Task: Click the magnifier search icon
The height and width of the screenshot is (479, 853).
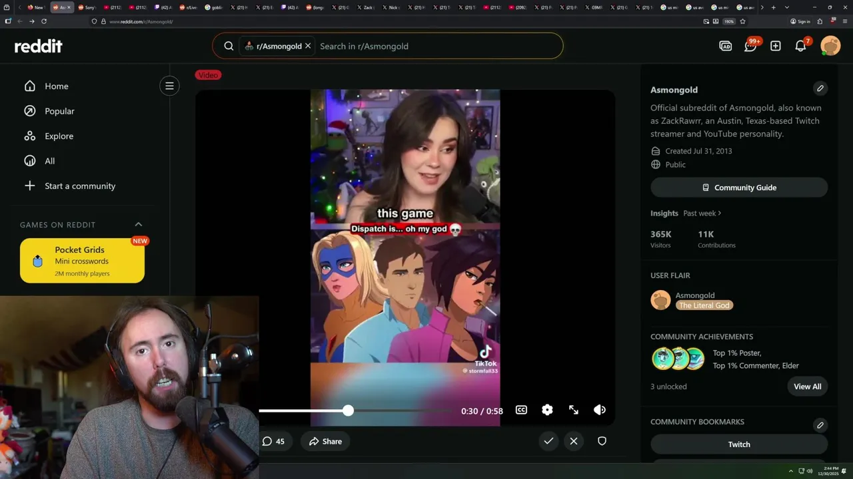Action: [229, 46]
